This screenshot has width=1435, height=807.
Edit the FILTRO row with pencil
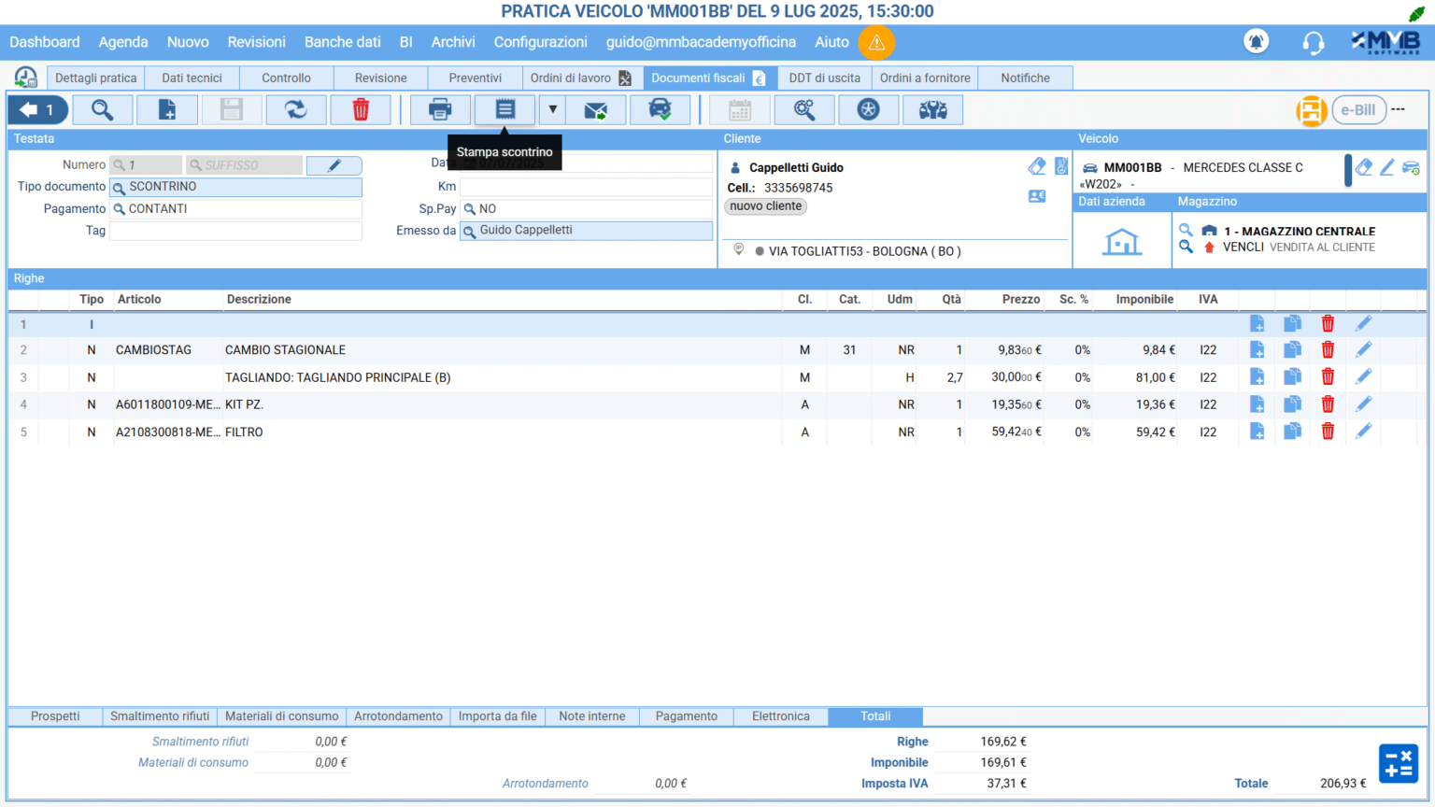pyautogui.click(x=1363, y=432)
